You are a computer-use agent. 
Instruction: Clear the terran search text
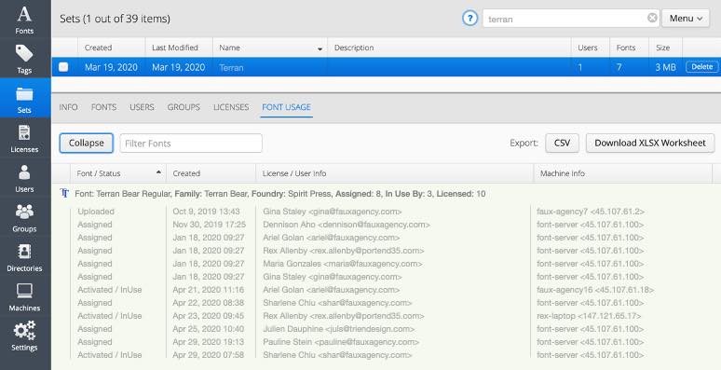(652, 18)
